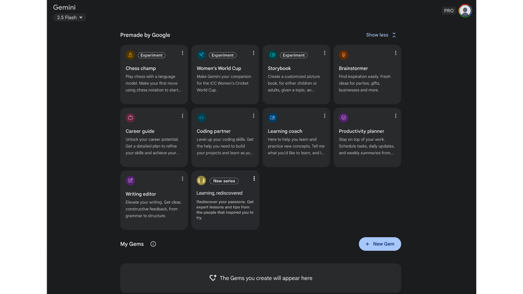
Task: Select the Coding partner gem title
Action: [x=214, y=131]
